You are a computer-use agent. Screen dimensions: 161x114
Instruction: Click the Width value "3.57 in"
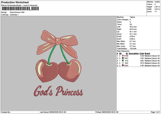coord(157,9)
